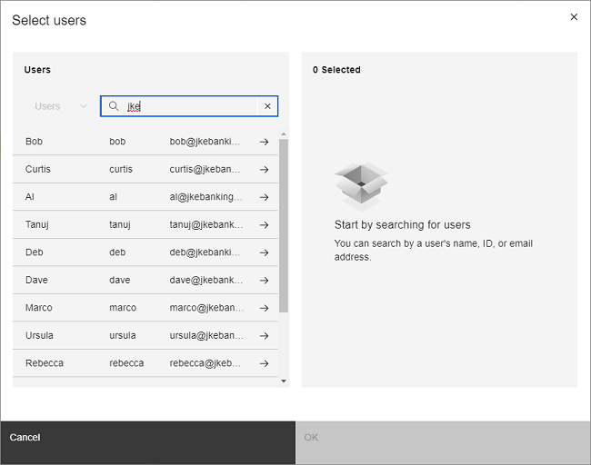Image resolution: width=591 pixels, height=465 pixels.
Task: Add Curtis using his row arrow
Action: click(264, 169)
